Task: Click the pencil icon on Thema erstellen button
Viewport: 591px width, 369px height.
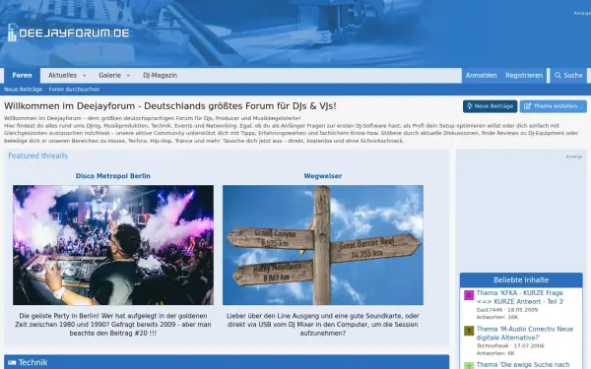Action: [527, 106]
